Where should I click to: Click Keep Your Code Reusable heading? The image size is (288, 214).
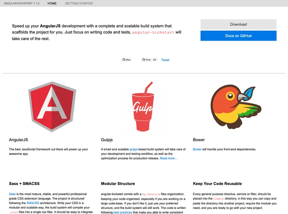217,183
